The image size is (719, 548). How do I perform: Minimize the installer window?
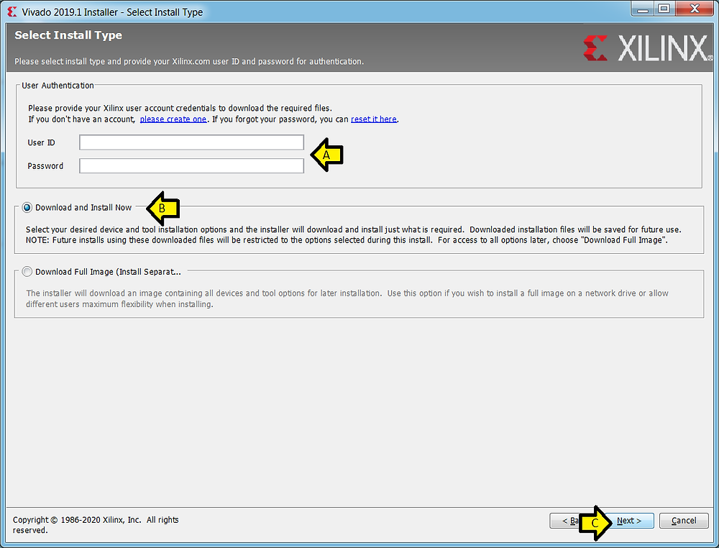[643, 8]
